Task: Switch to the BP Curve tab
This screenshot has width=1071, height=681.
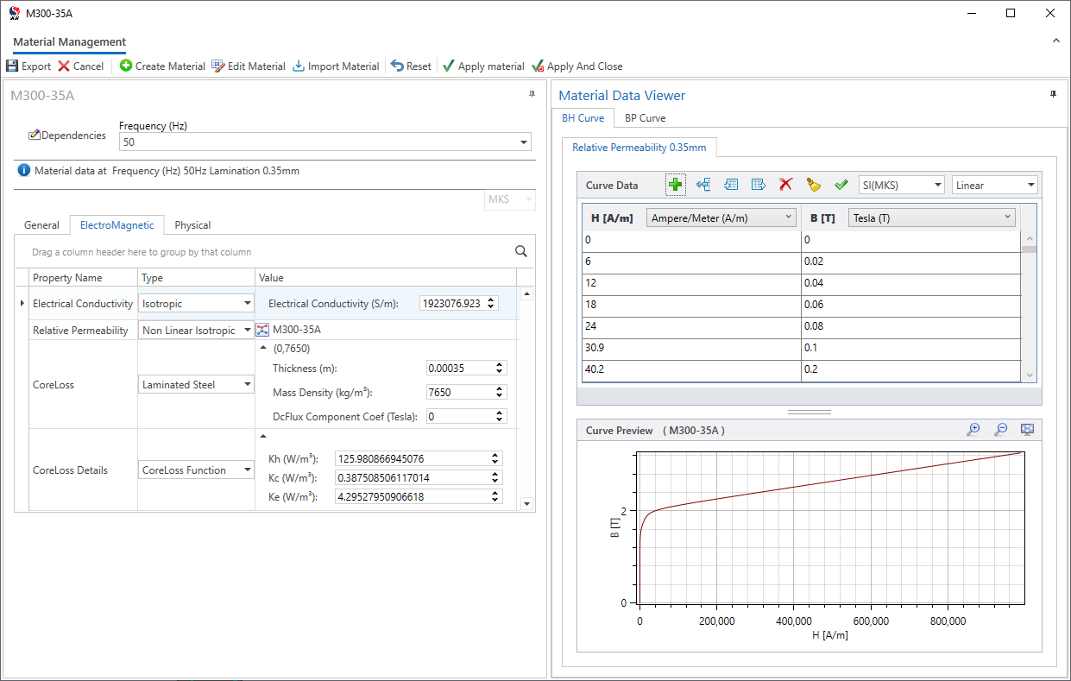Action: pyautogui.click(x=645, y=118)
